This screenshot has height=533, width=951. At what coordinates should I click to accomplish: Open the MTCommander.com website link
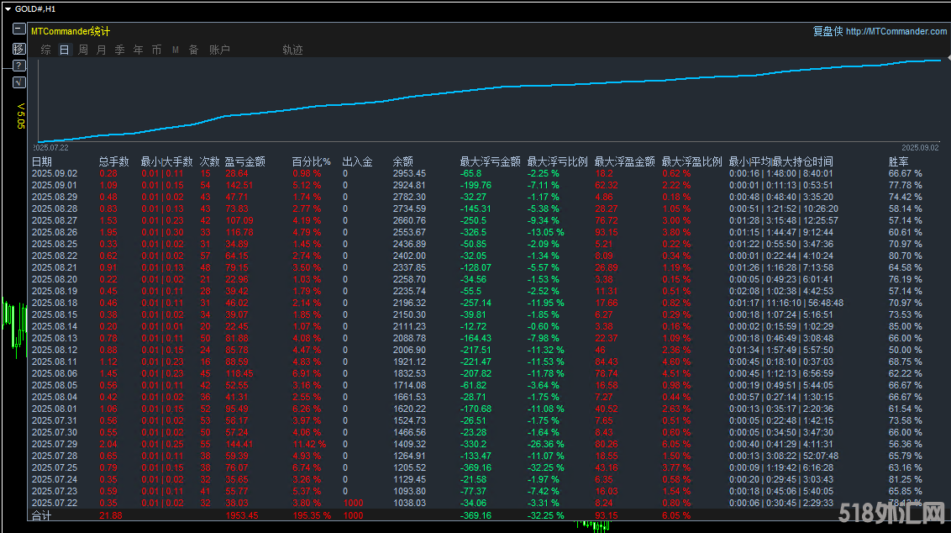[x=896, y=31]
